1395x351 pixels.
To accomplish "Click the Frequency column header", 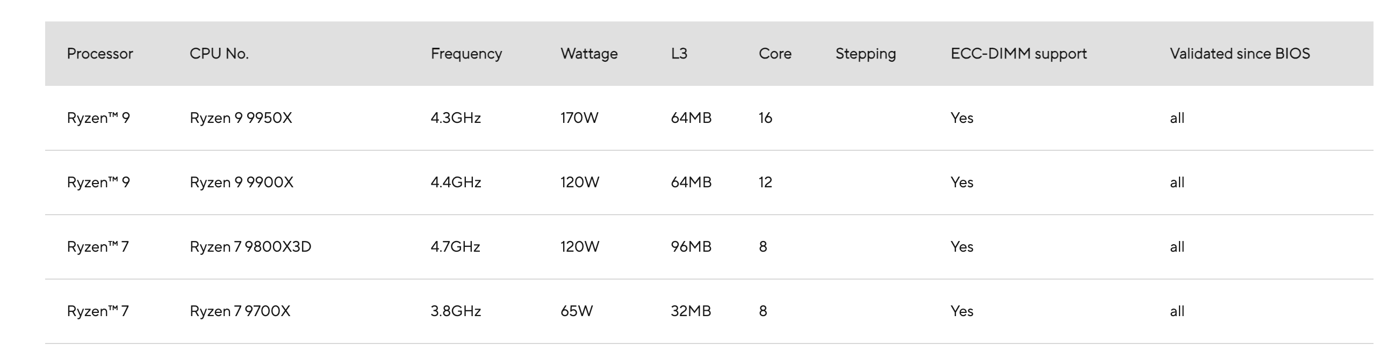I will point(466,54).
